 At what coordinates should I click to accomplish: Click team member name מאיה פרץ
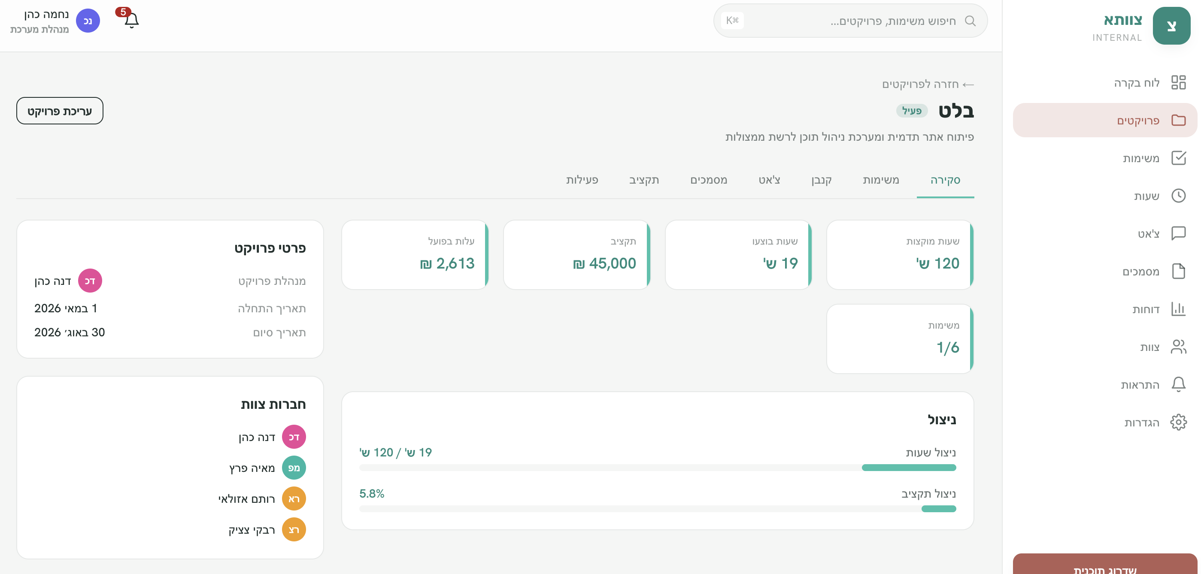tap(252, 468)
